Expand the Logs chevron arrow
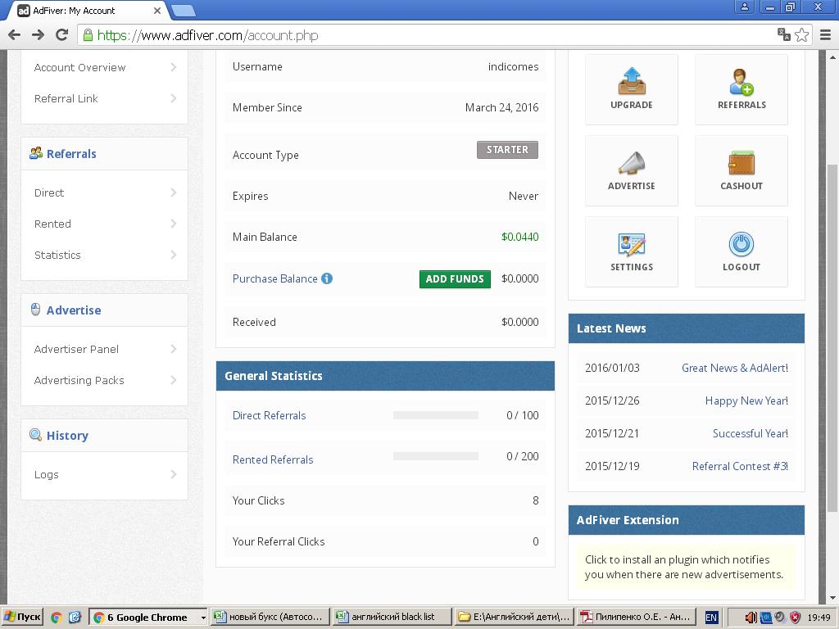The width and height of the screenshot is (839, 629). point(174,474)
